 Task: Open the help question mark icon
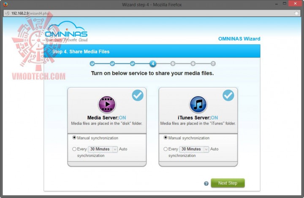point(206,184)
